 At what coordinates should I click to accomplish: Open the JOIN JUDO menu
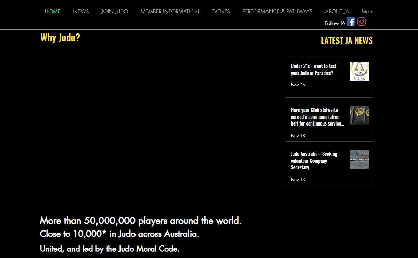pyautogui.click(x=115, y=12)
